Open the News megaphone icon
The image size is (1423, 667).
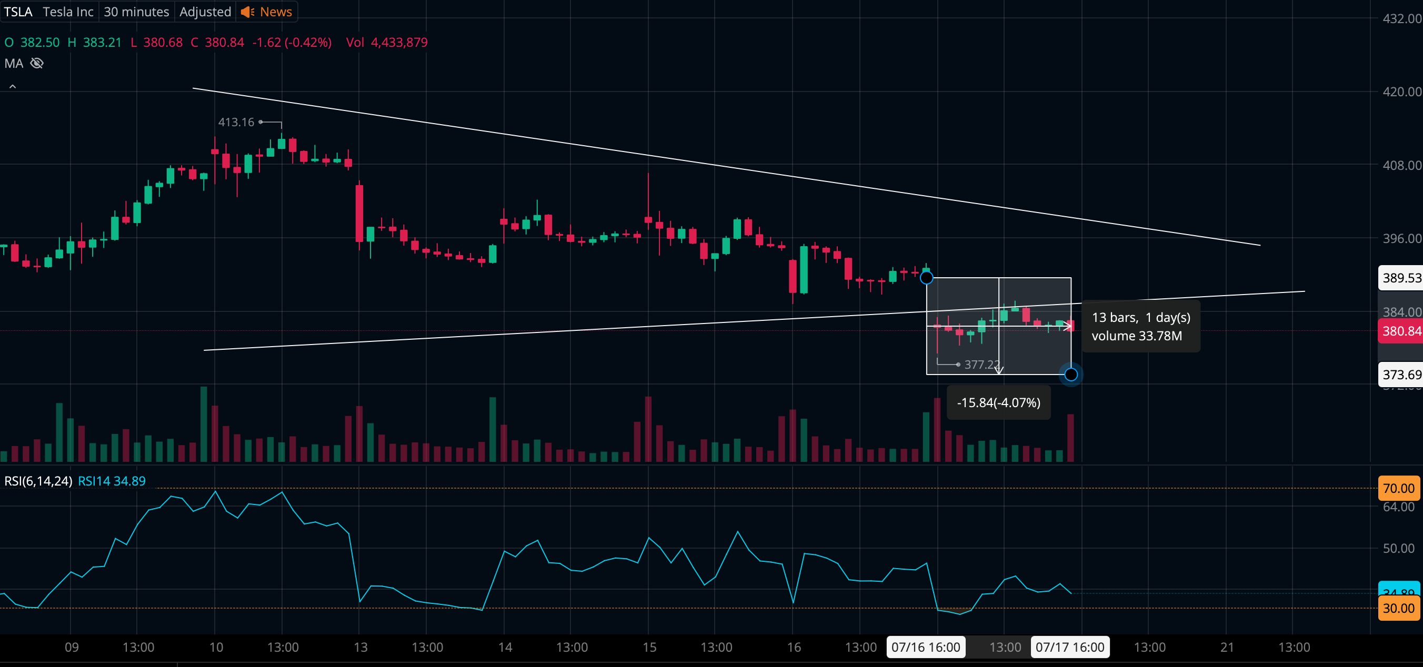click(x=247, y=12)
